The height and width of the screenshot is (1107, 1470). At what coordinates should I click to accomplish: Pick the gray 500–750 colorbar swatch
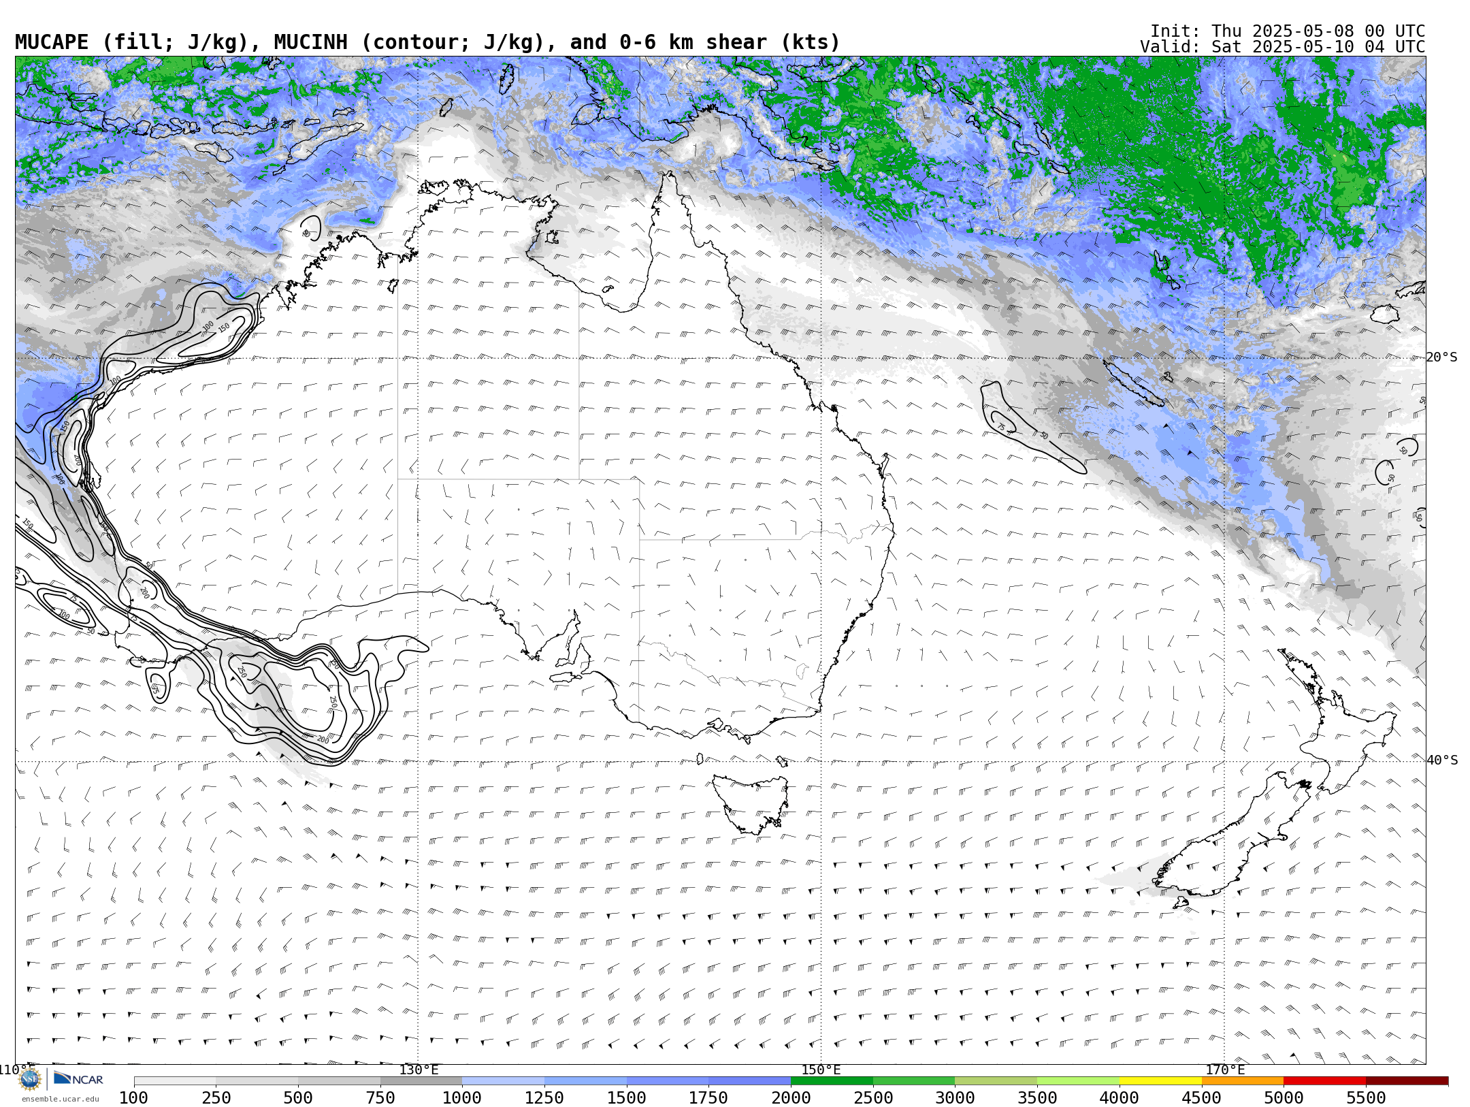(339, 1081)
